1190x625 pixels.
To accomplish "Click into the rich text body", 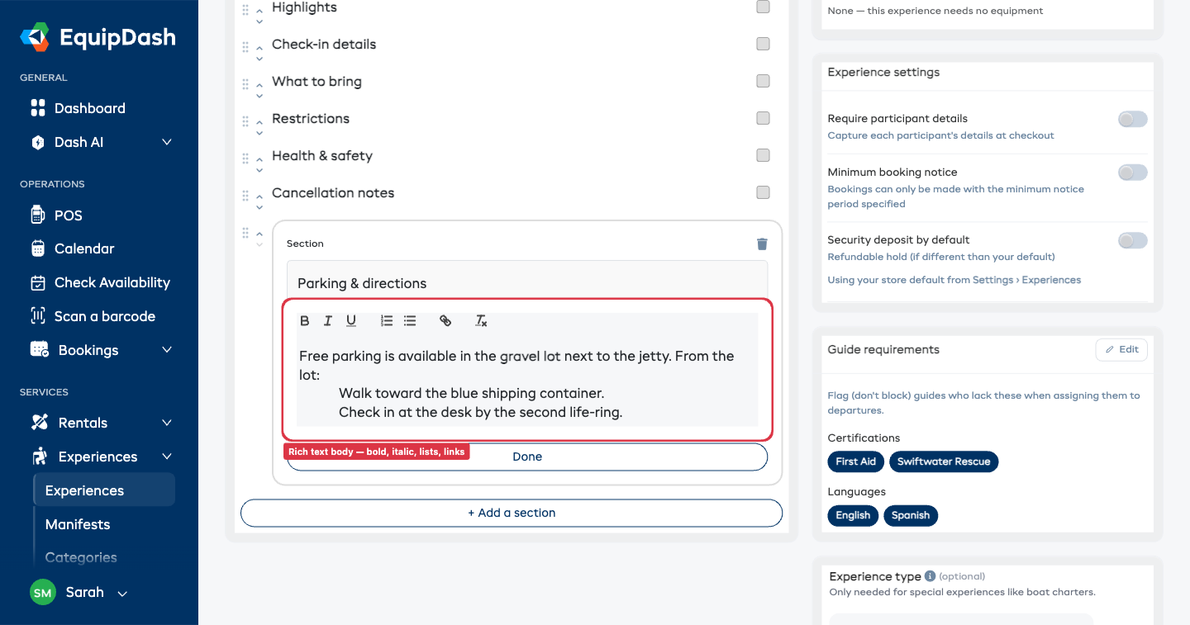I will pos(527,383).
